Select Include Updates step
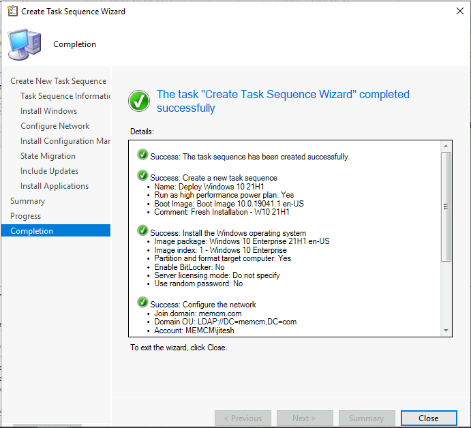Screen dimensions: 471x428 pyautogui.click(x=49, y=171)
